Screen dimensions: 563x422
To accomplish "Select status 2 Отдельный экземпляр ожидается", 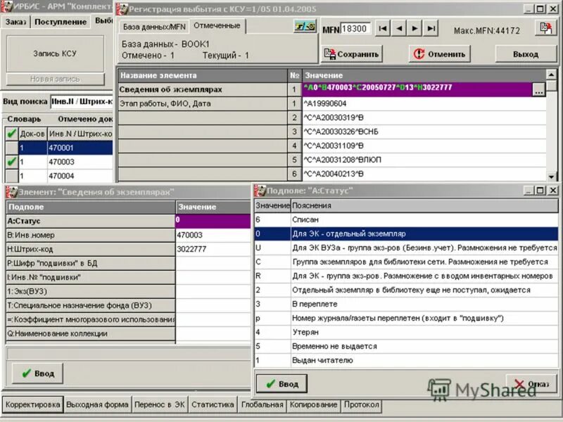I will pos(406,290).
